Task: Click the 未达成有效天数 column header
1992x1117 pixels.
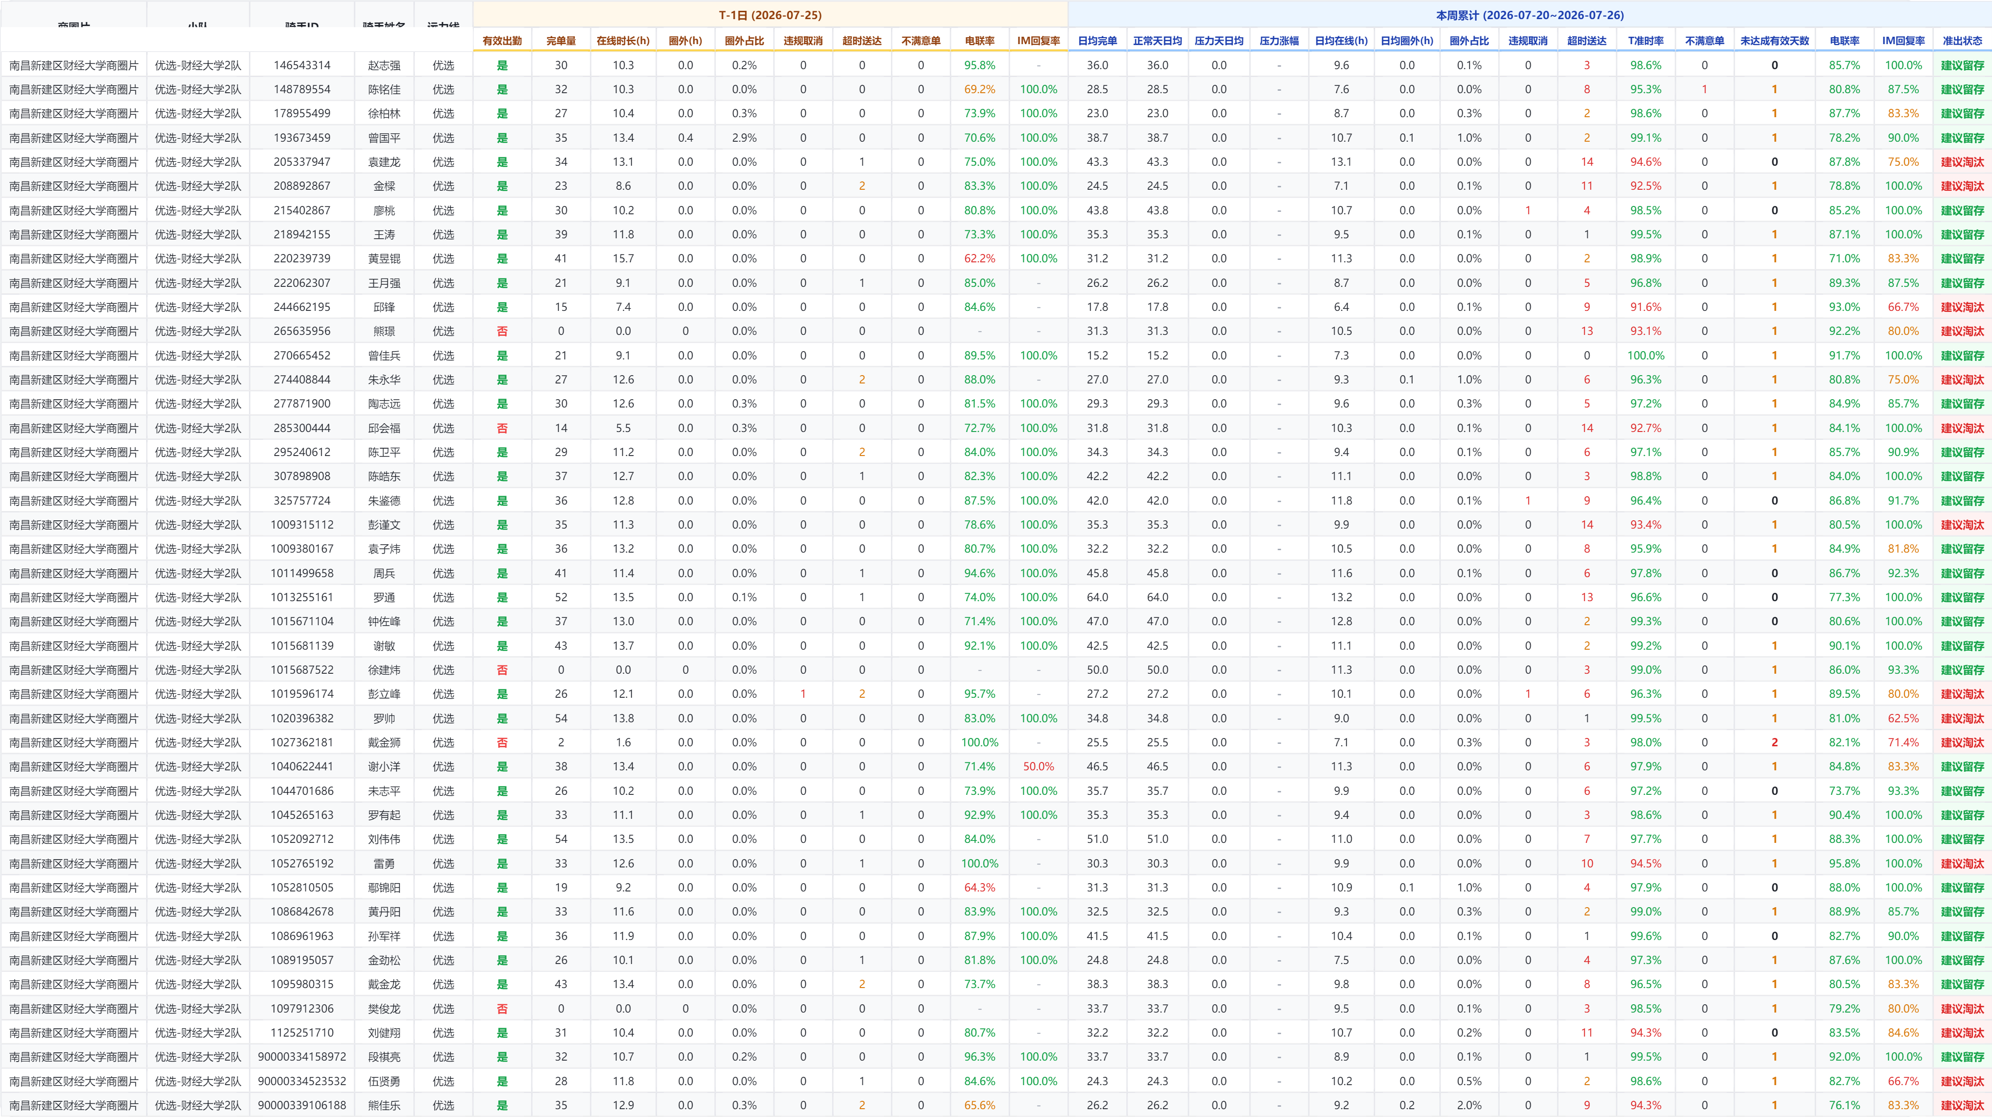Action: click(x=1775, y=41)
